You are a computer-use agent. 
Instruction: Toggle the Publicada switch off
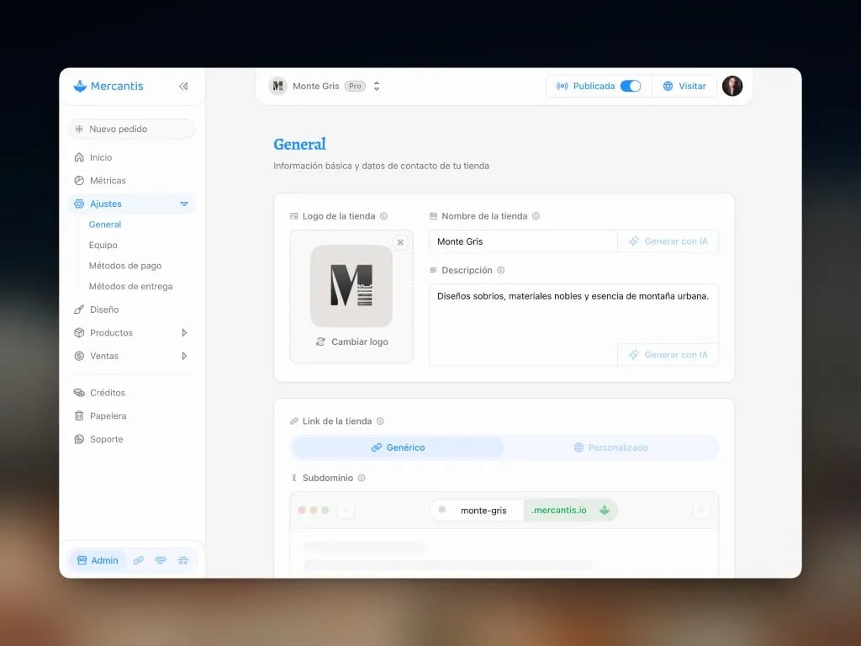(x=631, y=87)
